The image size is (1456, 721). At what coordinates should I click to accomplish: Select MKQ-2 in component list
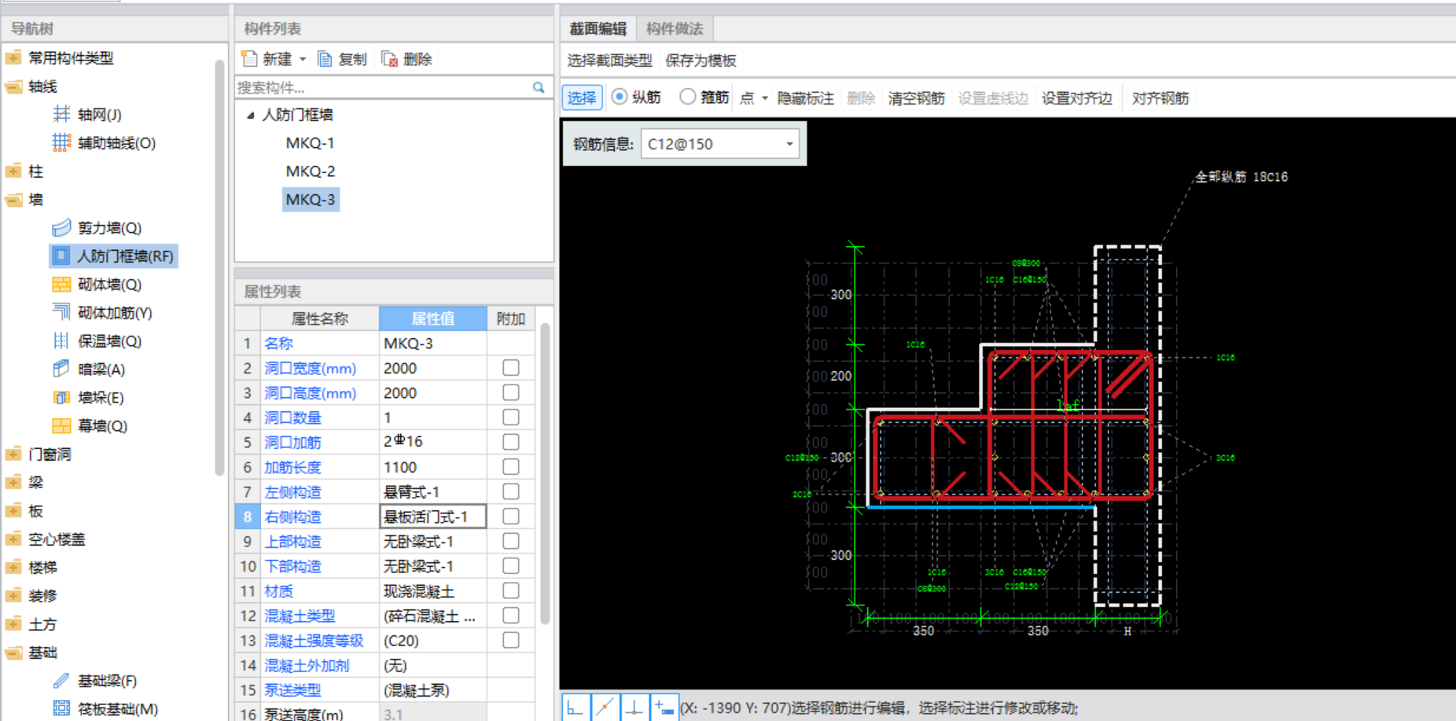[x=311, y=171]
